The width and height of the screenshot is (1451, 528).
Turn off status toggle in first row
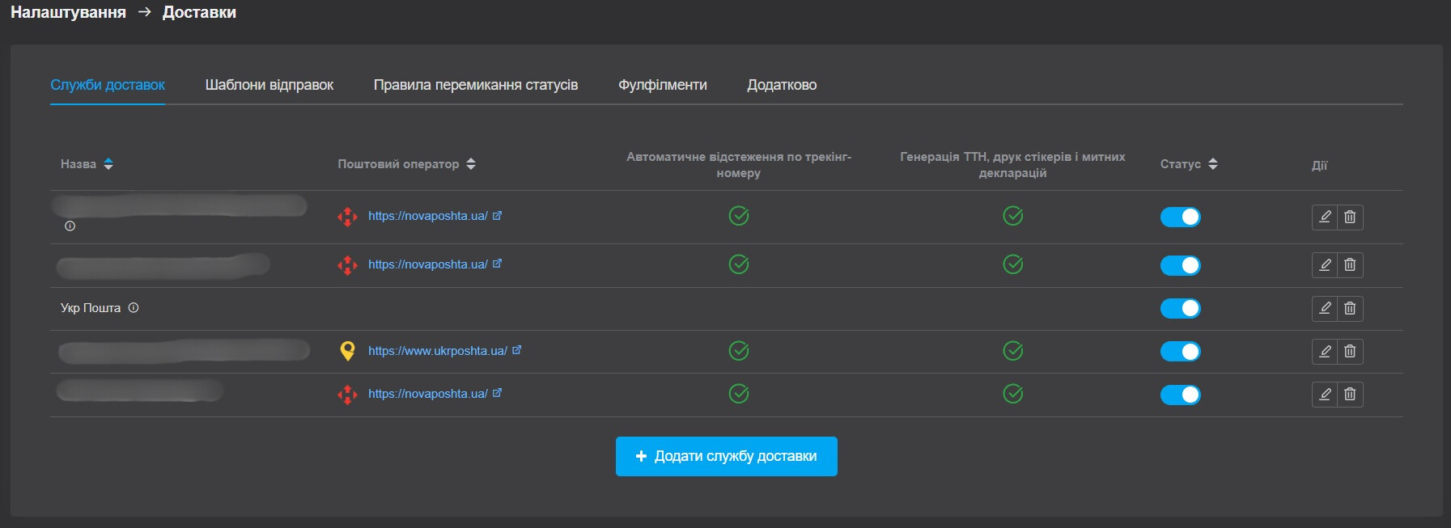[x=1180, y=217]
